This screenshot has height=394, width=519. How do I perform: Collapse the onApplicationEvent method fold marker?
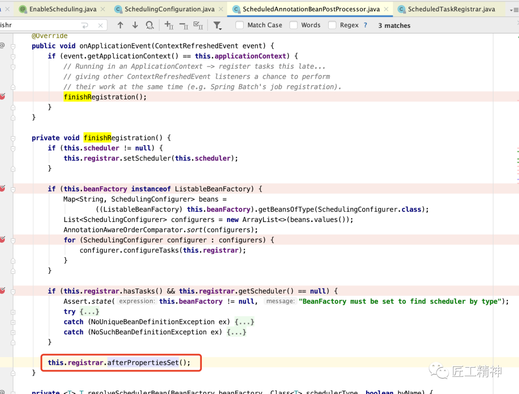coord(13,46)
